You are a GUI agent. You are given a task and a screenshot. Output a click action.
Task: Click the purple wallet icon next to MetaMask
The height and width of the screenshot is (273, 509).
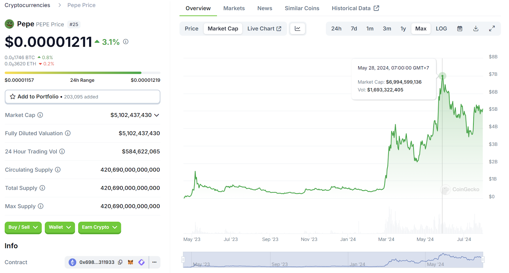tap(142, 262)
